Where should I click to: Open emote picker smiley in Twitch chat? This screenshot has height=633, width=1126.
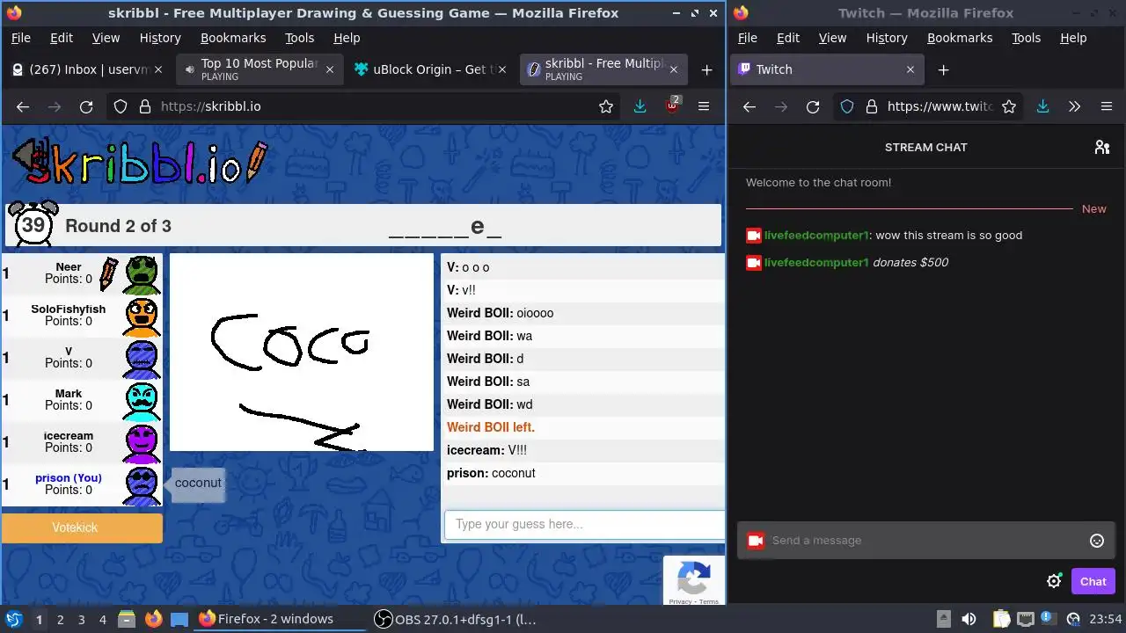pos(1097,541)
